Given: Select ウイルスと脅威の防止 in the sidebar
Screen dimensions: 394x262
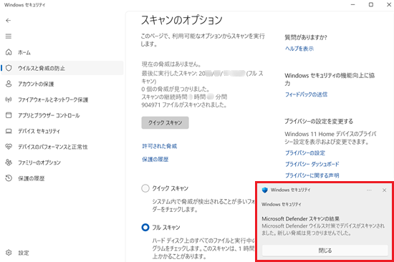Looking at the screenshot, I should click(42, 68).
